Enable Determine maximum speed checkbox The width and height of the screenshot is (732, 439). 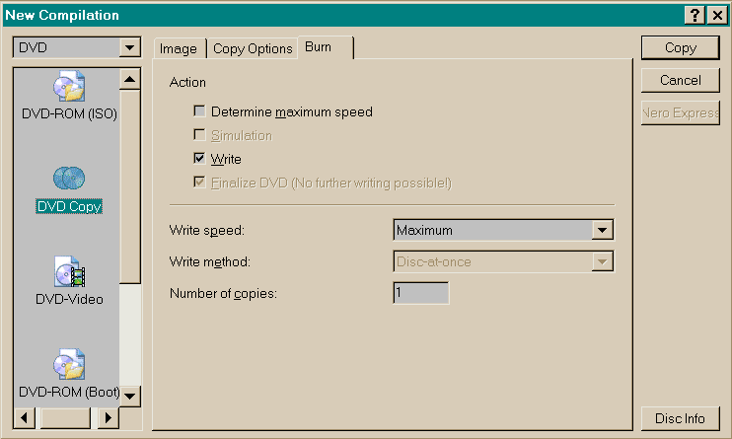click(200, 112)
